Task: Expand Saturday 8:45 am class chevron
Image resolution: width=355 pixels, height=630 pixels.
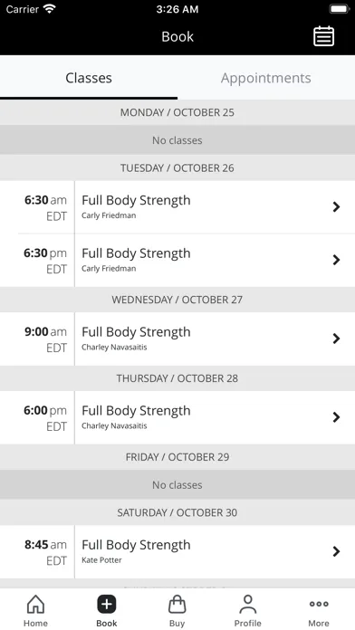Action: tap(336, 551)
